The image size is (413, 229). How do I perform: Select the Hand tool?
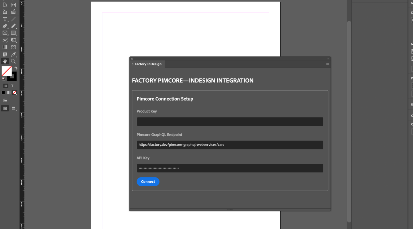point(5,61)
